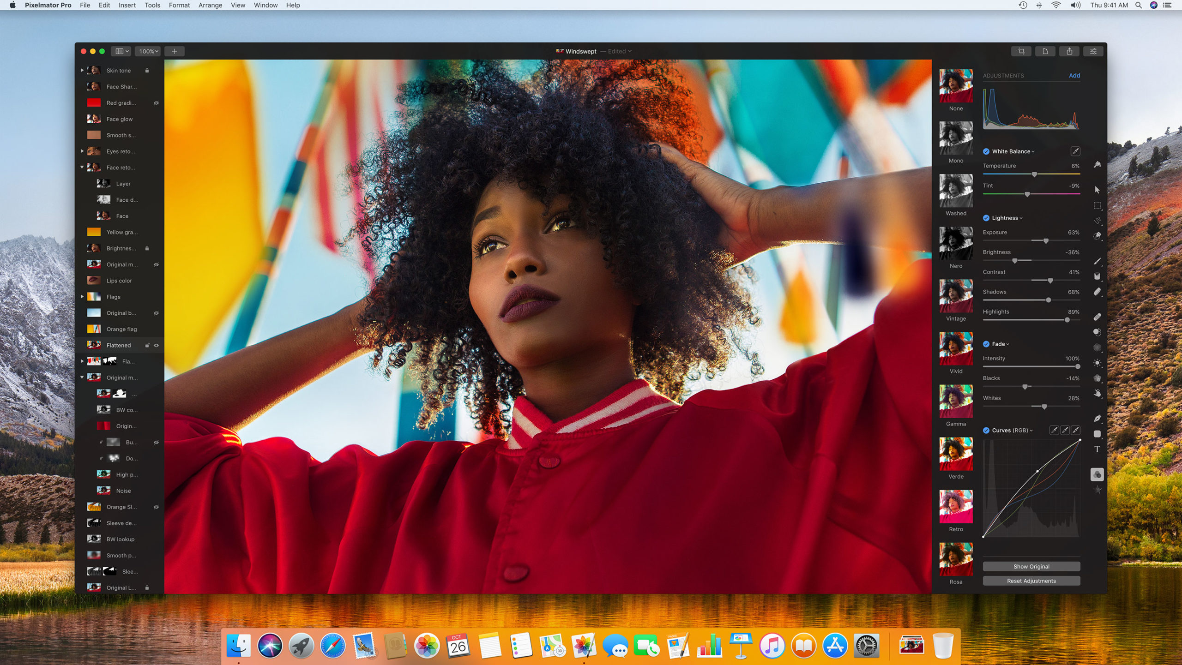This screenshot has height=665, width=1182.
Task: Open the 100% zoom level dropdown
Action: (147, 51)
